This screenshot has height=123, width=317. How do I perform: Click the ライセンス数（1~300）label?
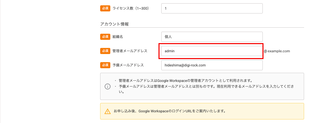(x=131, y=8)
